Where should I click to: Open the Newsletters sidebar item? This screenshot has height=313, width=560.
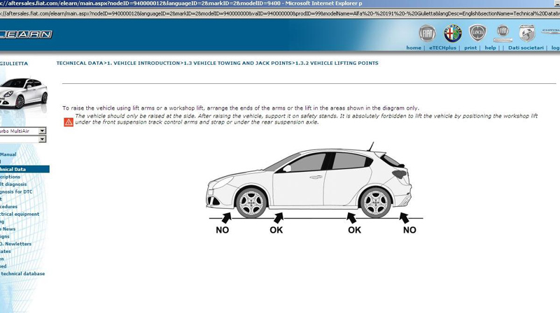[15, 245]
